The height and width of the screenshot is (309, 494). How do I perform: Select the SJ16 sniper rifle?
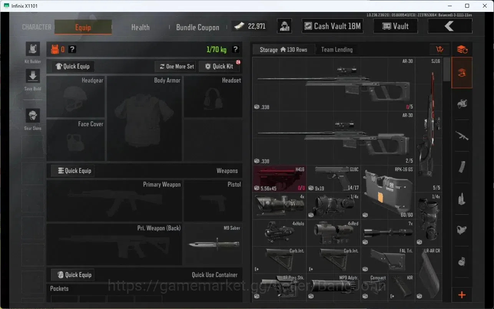pyautogui.click(x=428, y=125)
